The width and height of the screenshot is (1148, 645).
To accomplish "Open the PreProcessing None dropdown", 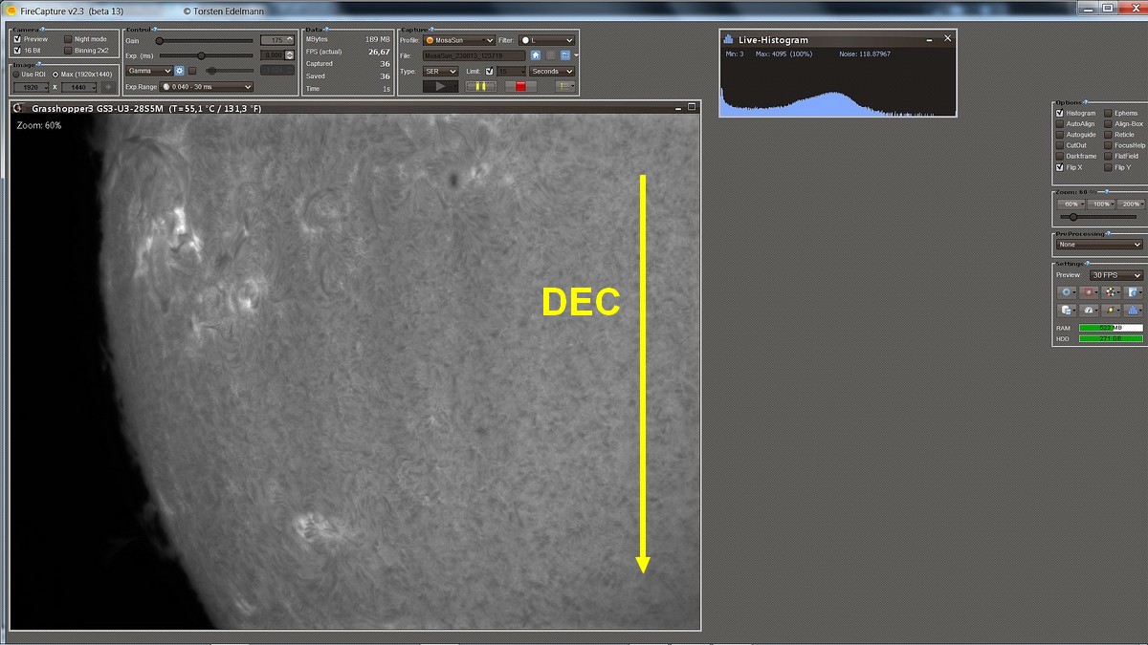I will point(1099,245).
